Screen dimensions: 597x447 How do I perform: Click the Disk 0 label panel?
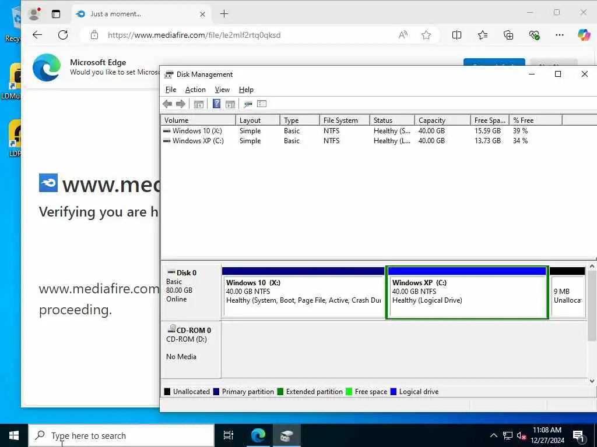[191, 291]
